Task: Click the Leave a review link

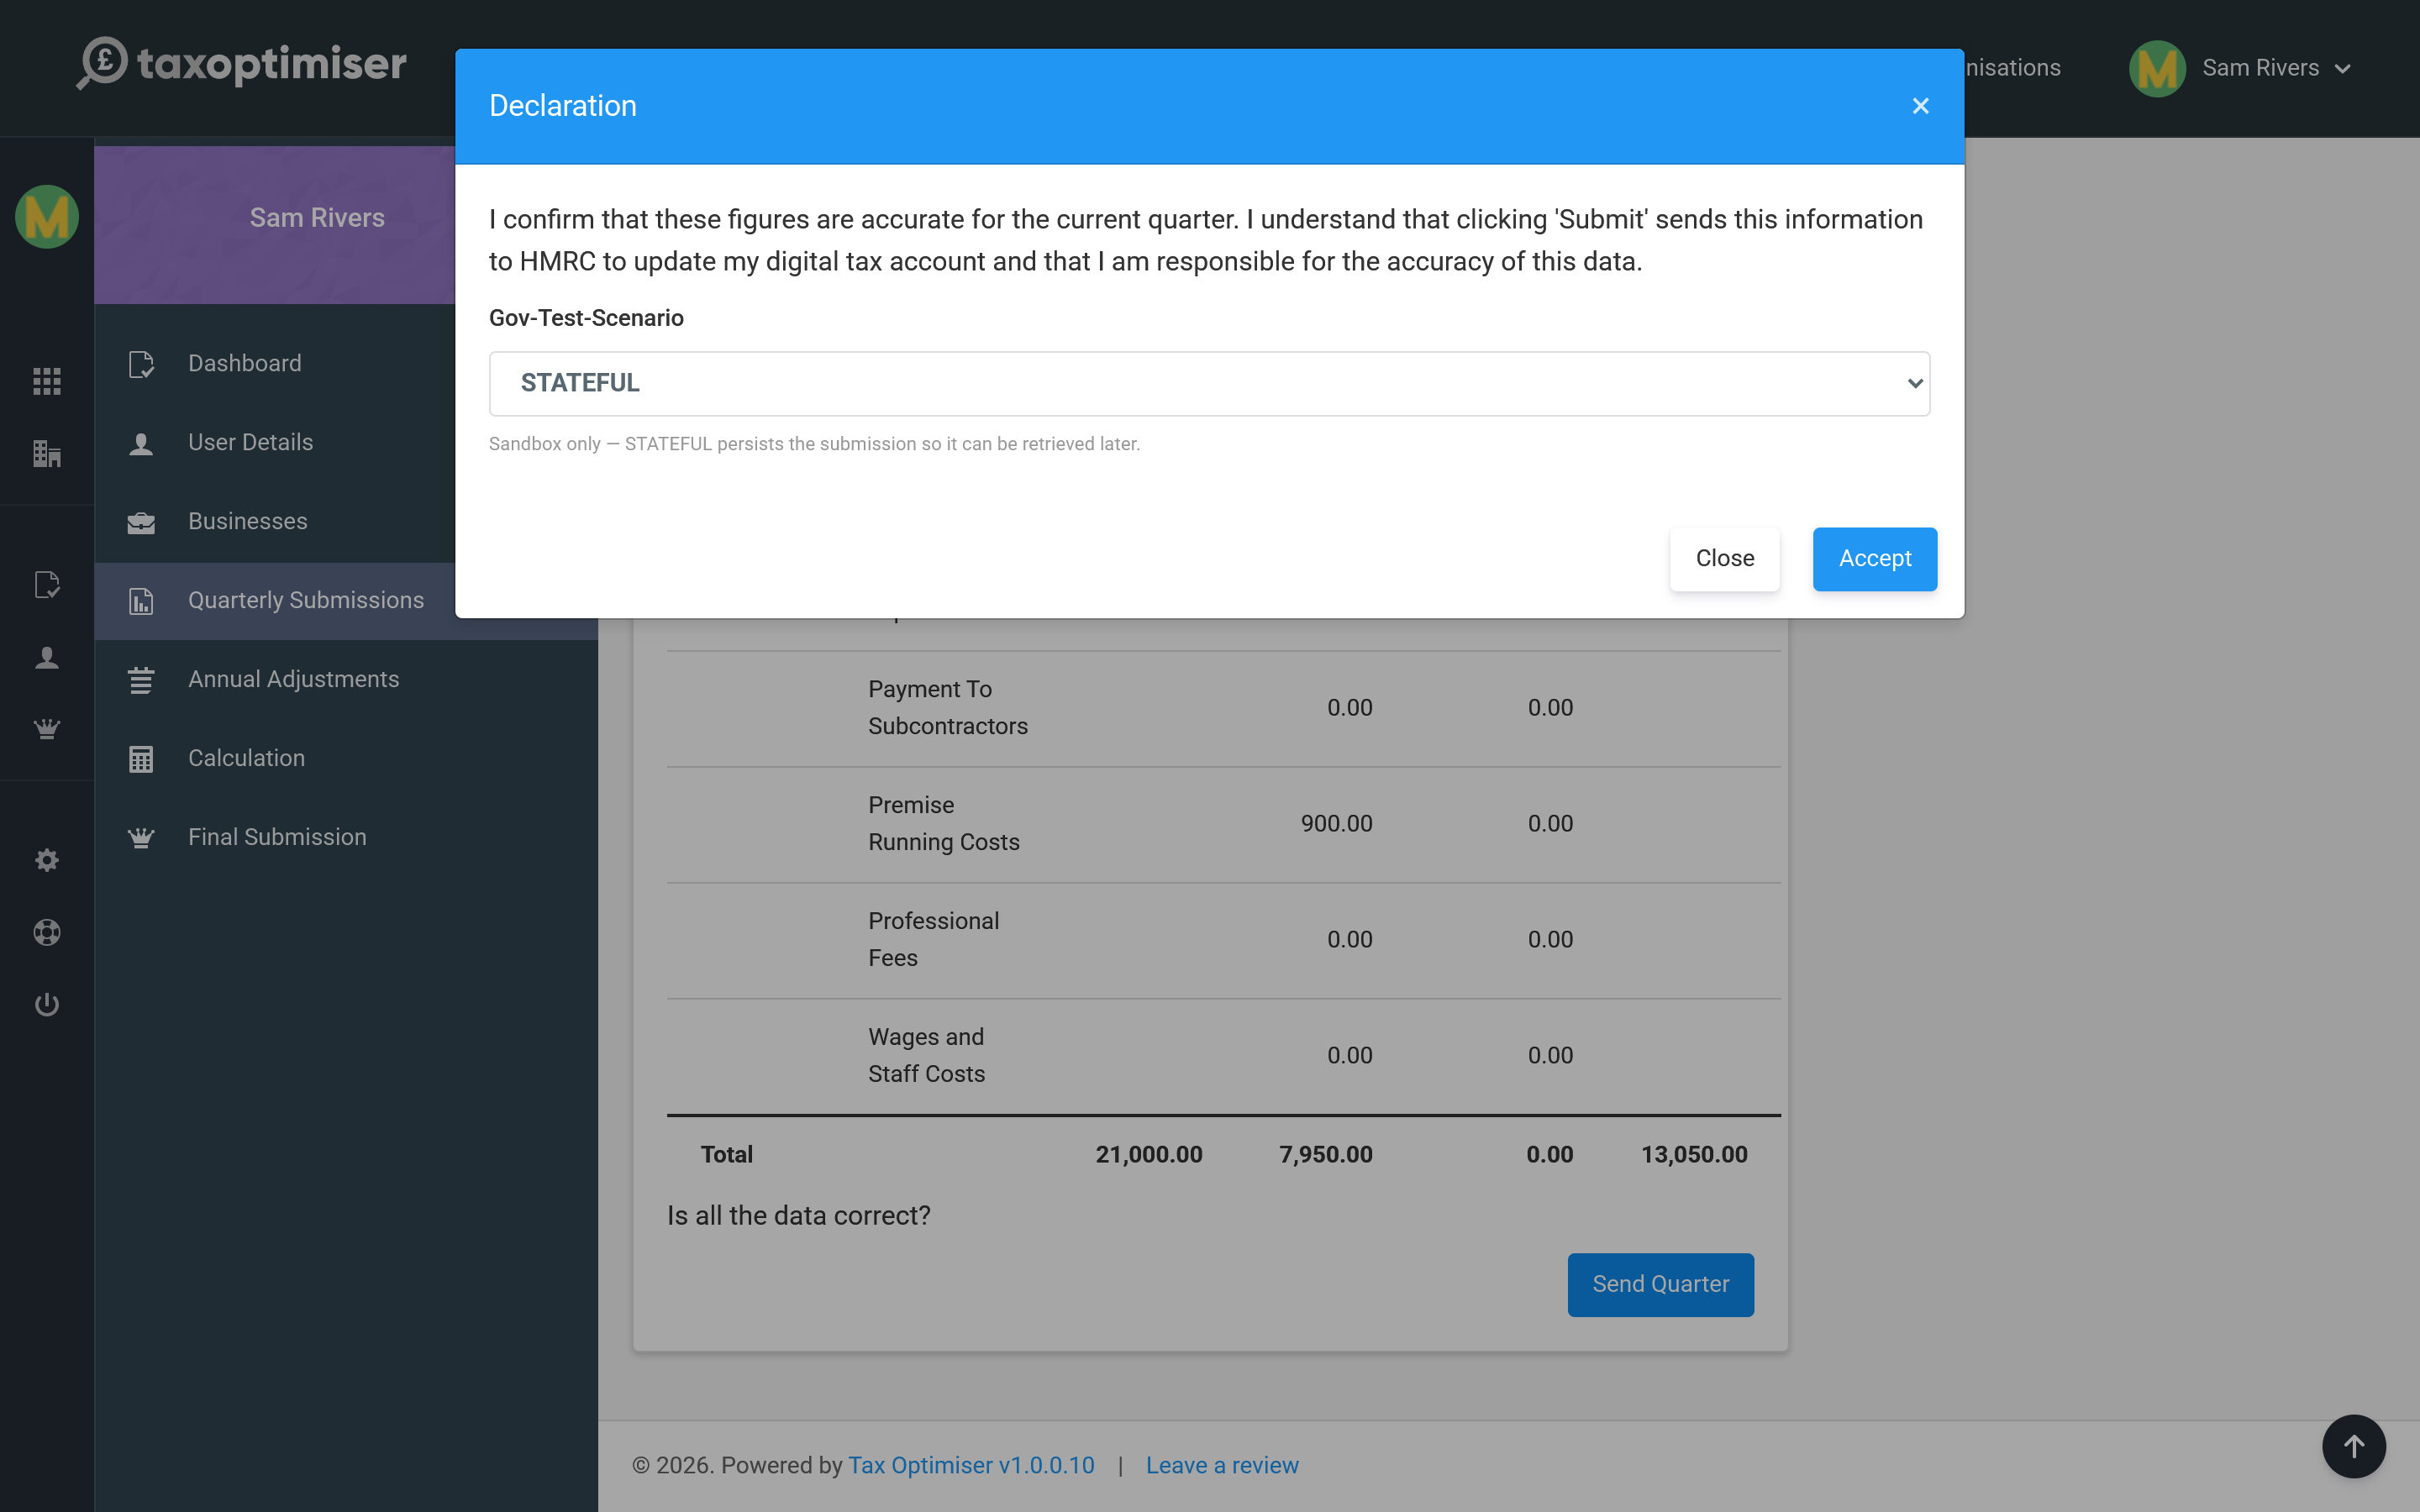Action: [1222, 1465]
